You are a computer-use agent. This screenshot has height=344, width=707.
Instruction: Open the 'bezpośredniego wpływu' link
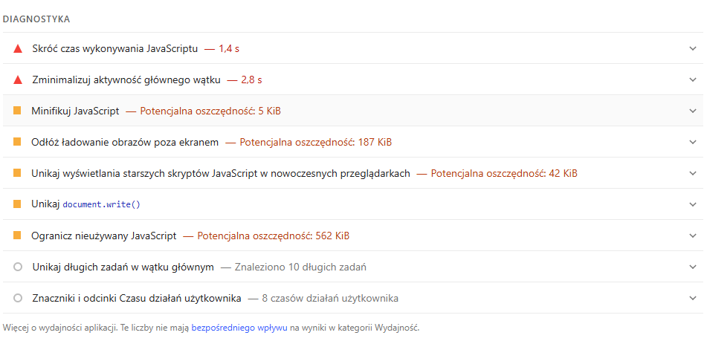[x=239, y=328]
